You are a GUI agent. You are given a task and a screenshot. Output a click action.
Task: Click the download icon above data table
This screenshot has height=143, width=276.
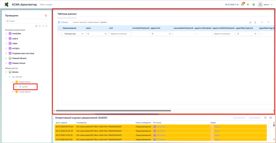tap(250, 22)
